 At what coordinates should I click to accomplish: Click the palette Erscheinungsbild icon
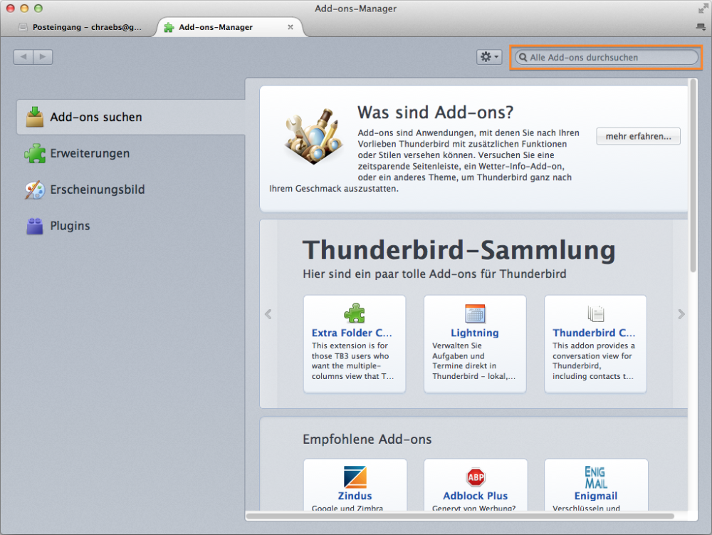tap(35, 189)
